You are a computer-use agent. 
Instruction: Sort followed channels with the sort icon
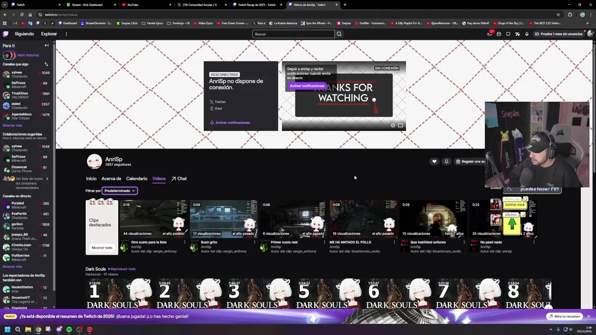(46, 64)
